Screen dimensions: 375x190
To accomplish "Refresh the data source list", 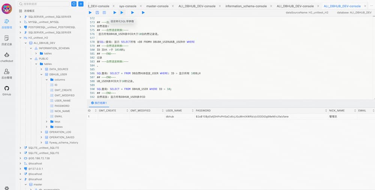I will click(74, 4).
